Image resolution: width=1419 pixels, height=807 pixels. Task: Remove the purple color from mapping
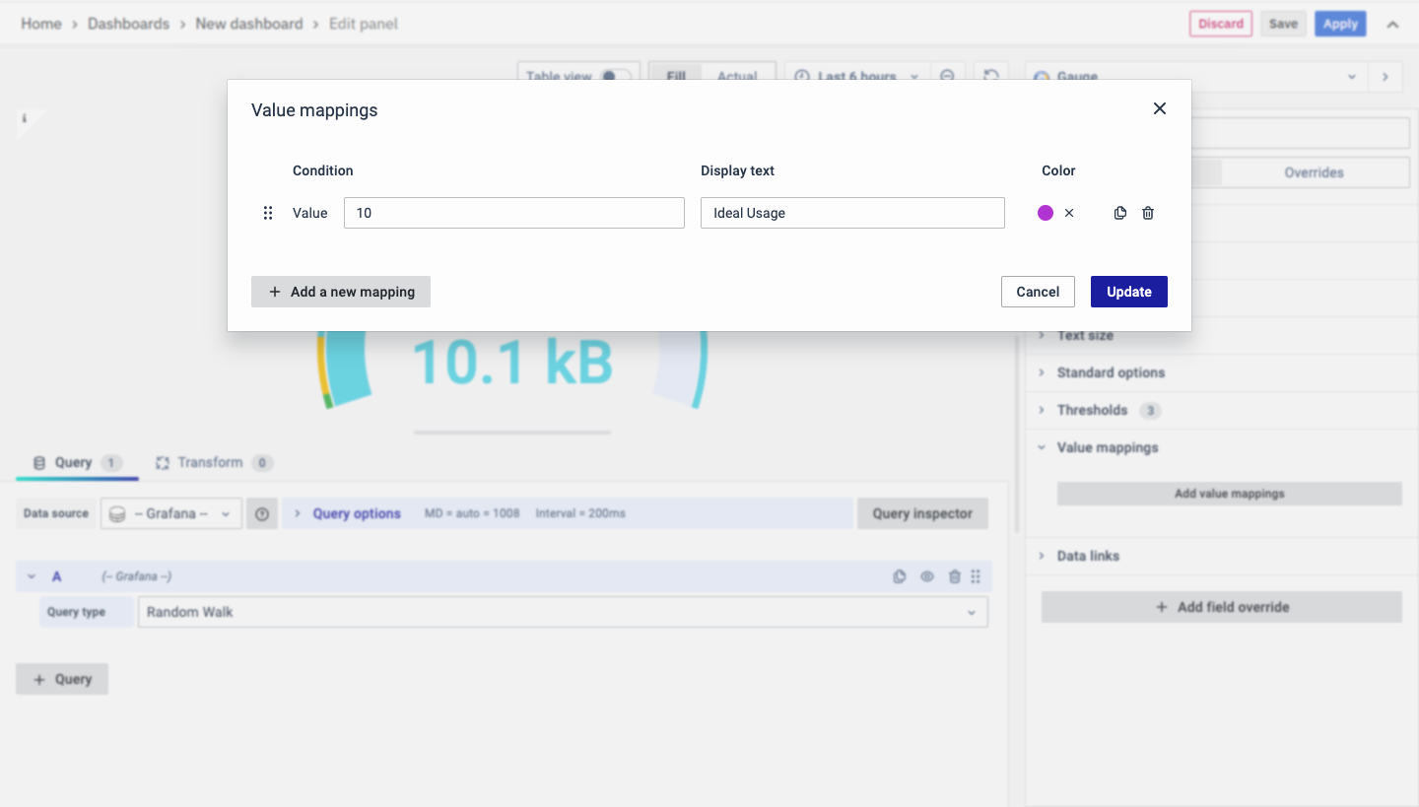pyautogui.click(x=1069, y=213)
